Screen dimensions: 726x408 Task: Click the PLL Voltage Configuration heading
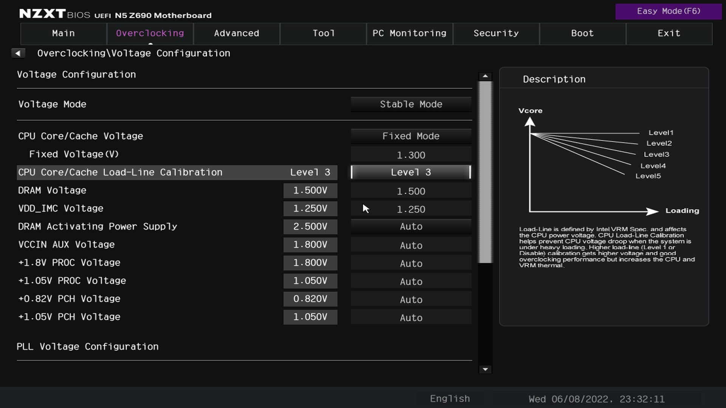coord(88,346)
